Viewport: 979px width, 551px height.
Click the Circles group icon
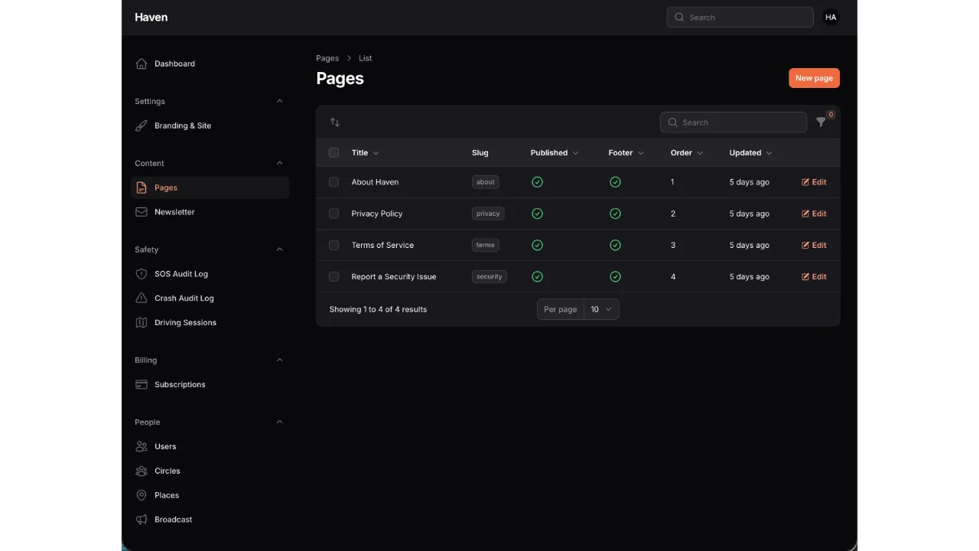141,471
